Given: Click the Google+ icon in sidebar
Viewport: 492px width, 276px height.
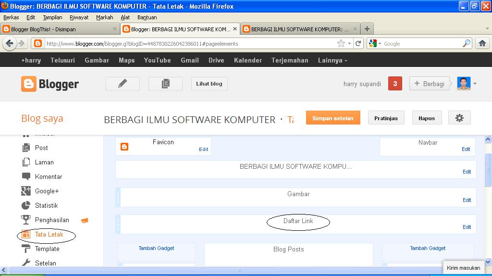Looking at the screenshot, I should tap(26, 191).
